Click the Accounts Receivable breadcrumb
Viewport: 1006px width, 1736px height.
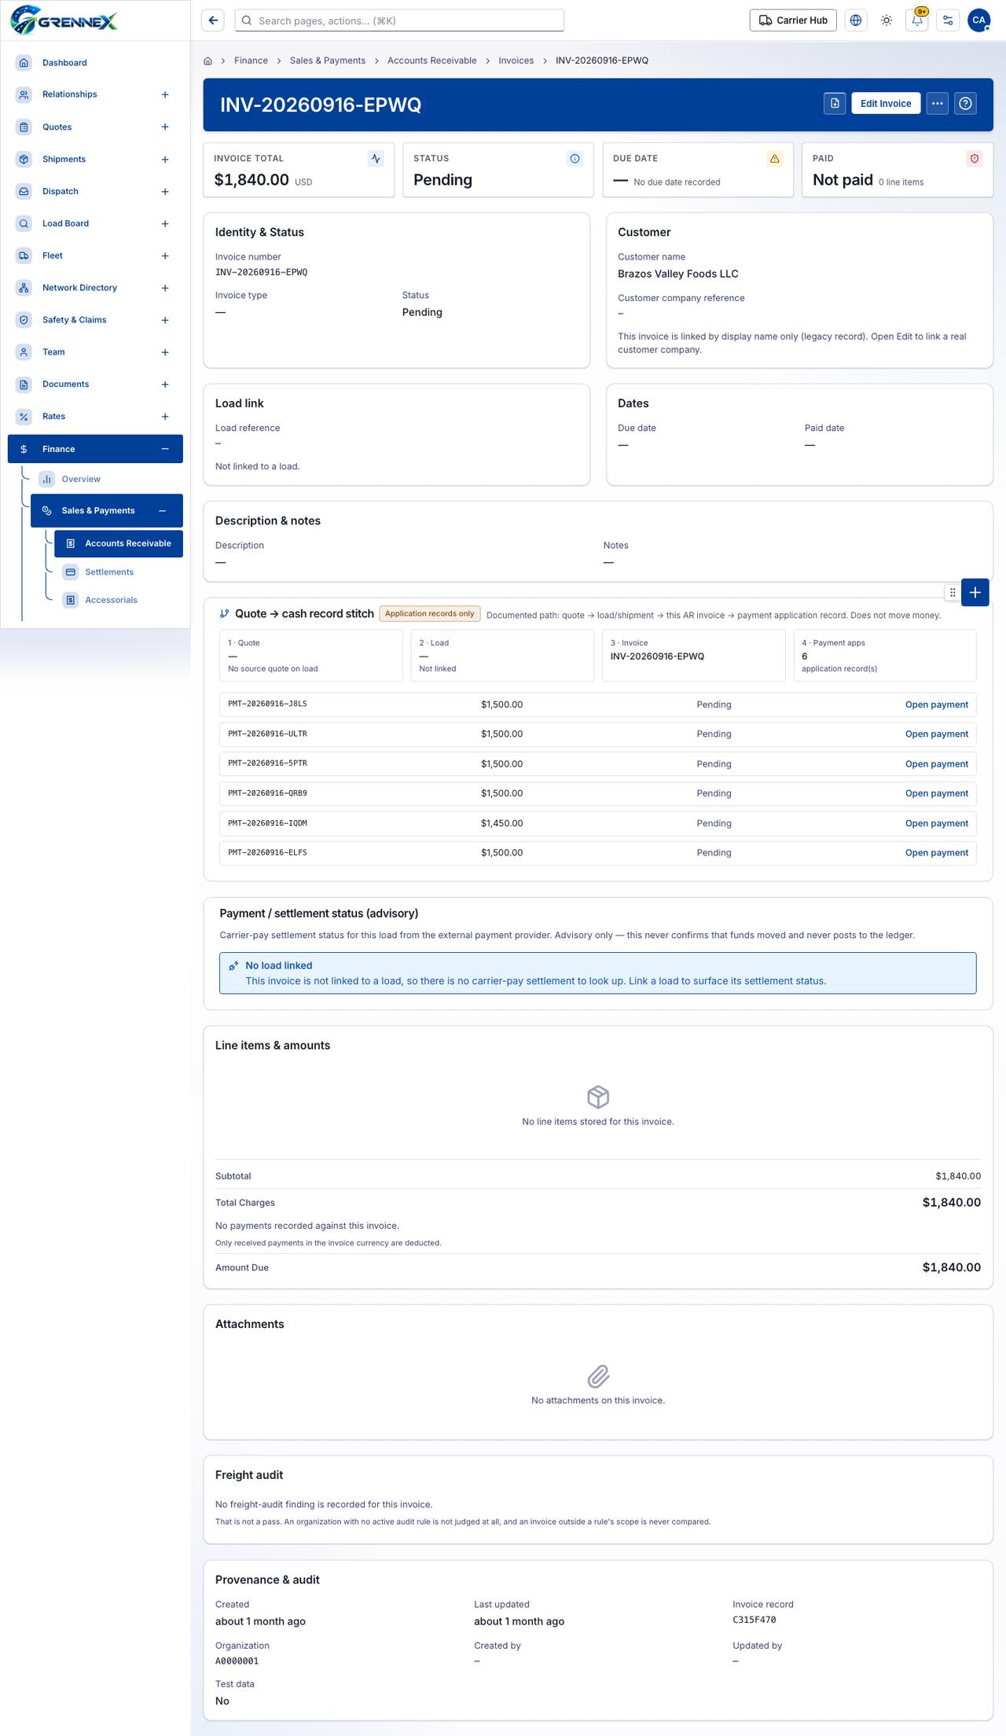[431, 61]
